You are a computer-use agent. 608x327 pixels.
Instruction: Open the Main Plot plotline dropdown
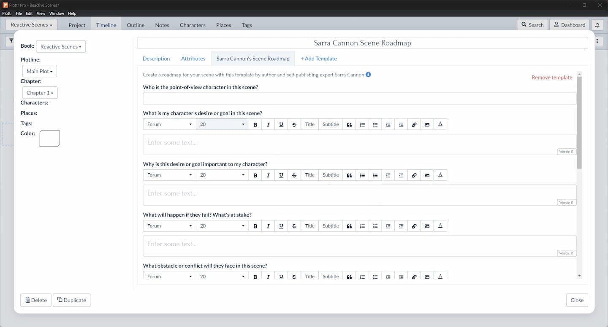tap(39, 71)
